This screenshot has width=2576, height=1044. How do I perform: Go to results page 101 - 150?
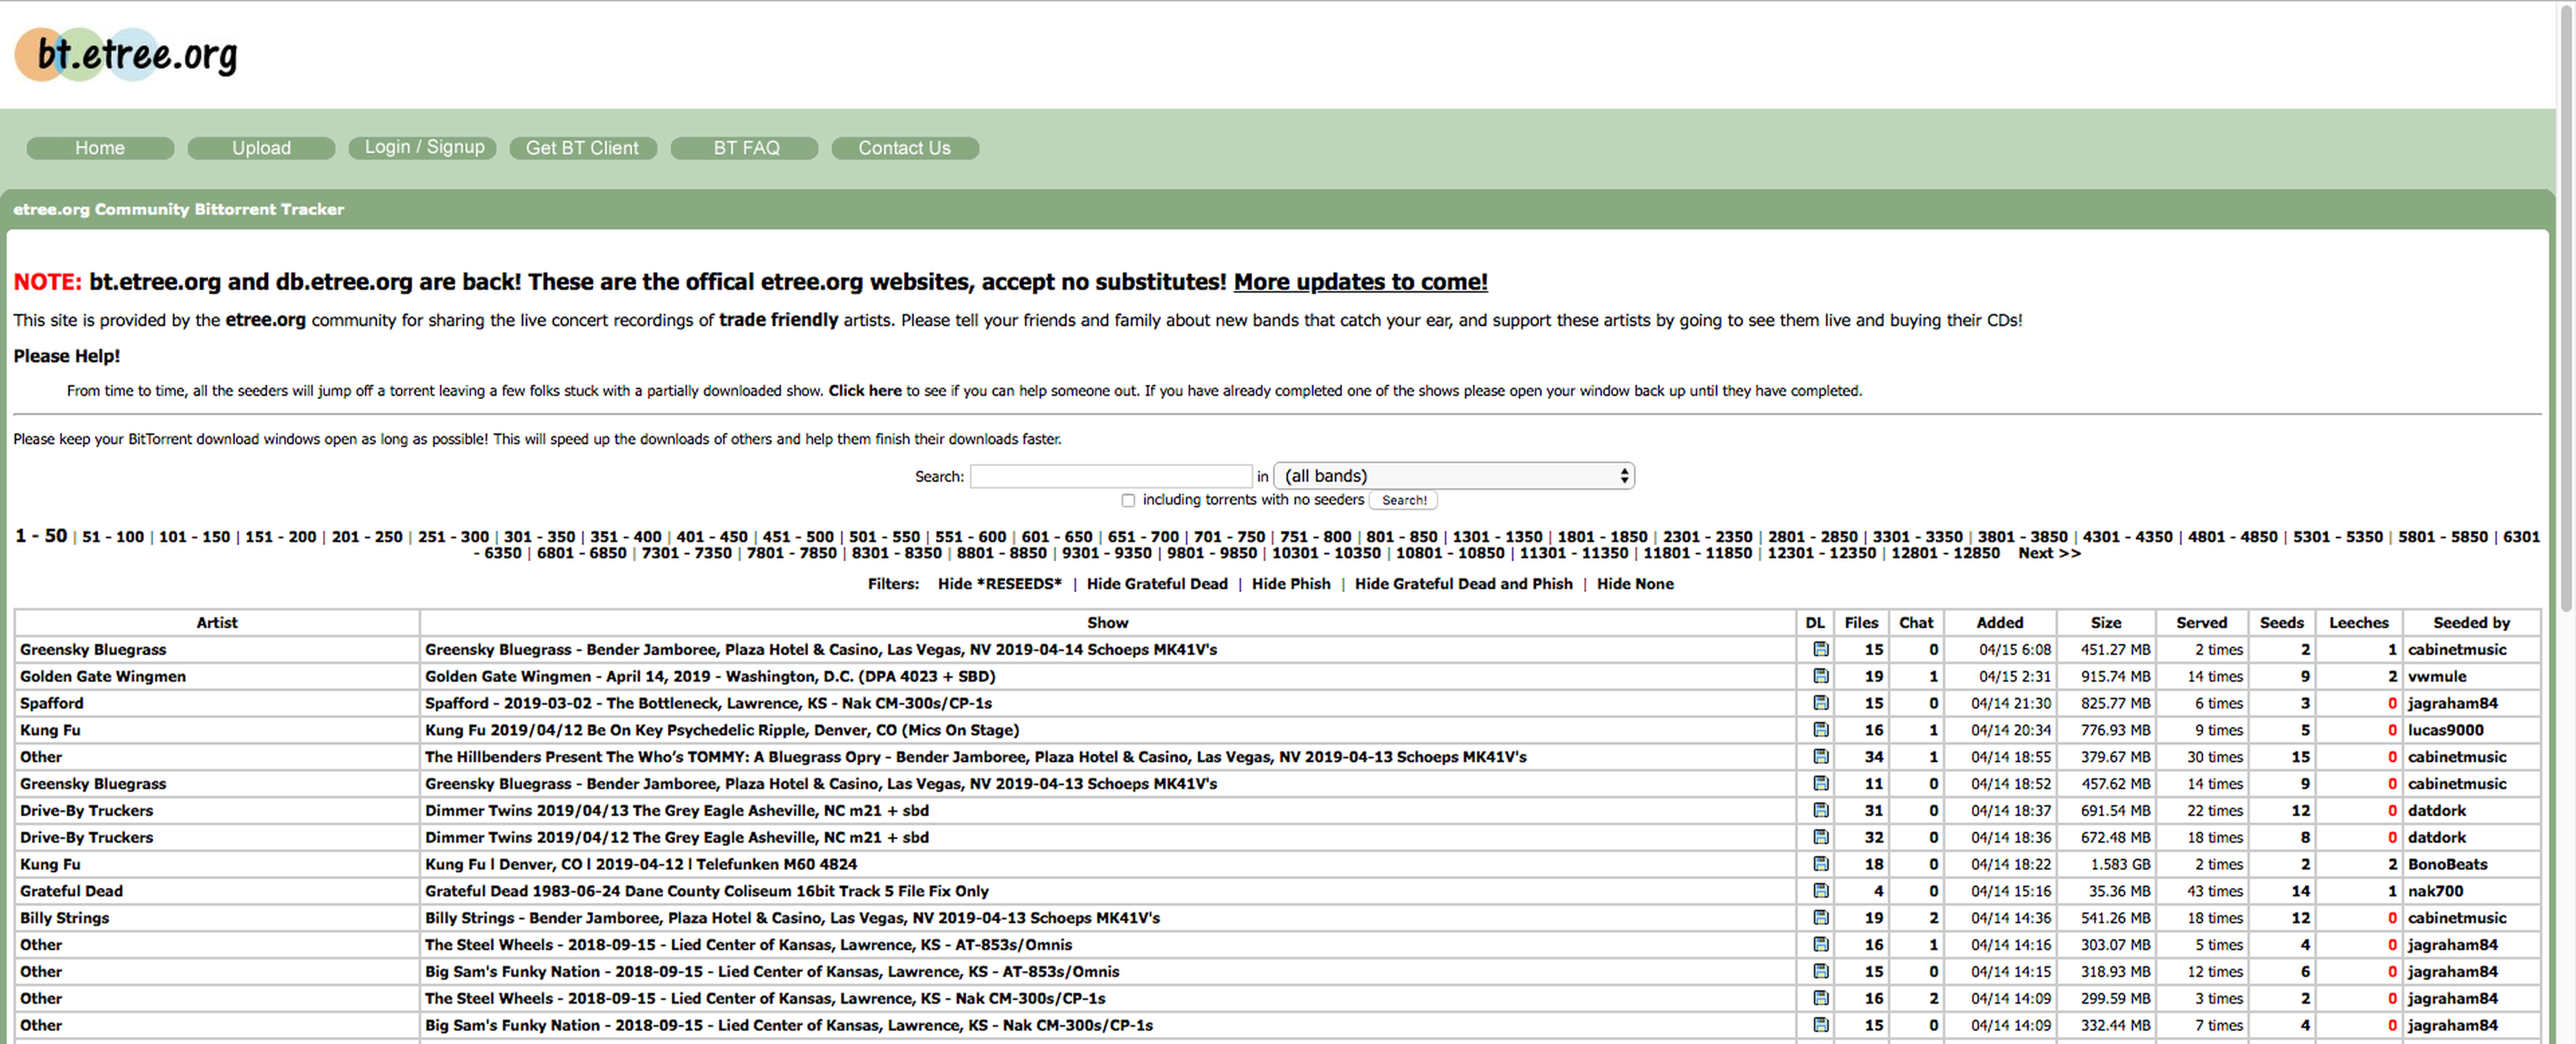pyautogui.click(x=194, y=537)
